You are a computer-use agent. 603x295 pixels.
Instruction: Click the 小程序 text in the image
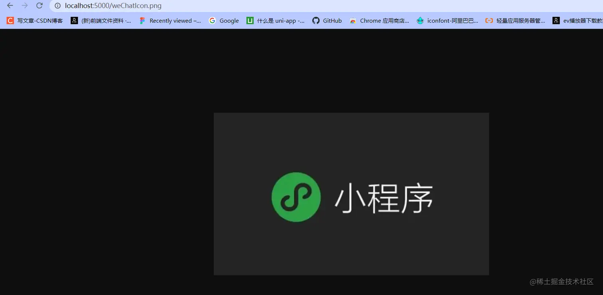(x=384, y=198)
